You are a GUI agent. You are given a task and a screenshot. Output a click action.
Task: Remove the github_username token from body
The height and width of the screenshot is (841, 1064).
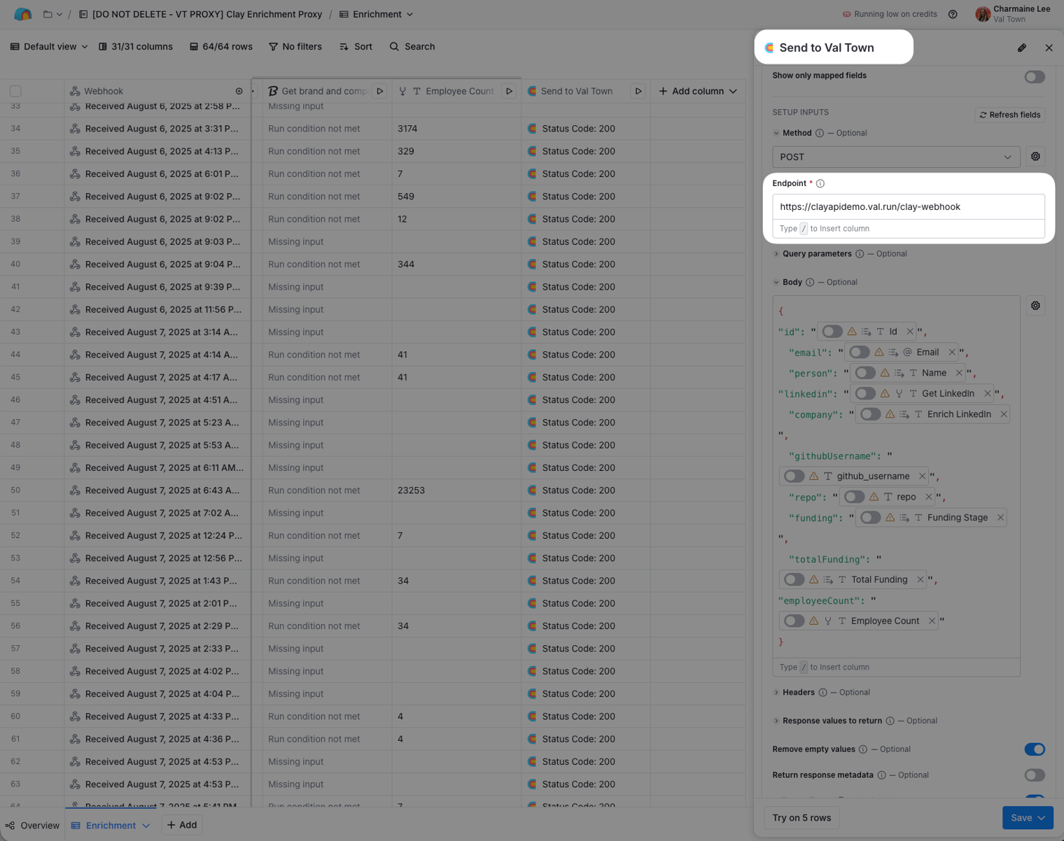(922, 476)
